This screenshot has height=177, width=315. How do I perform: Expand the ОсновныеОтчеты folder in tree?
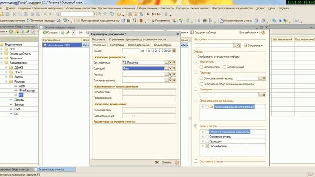[x=2, y=54]
